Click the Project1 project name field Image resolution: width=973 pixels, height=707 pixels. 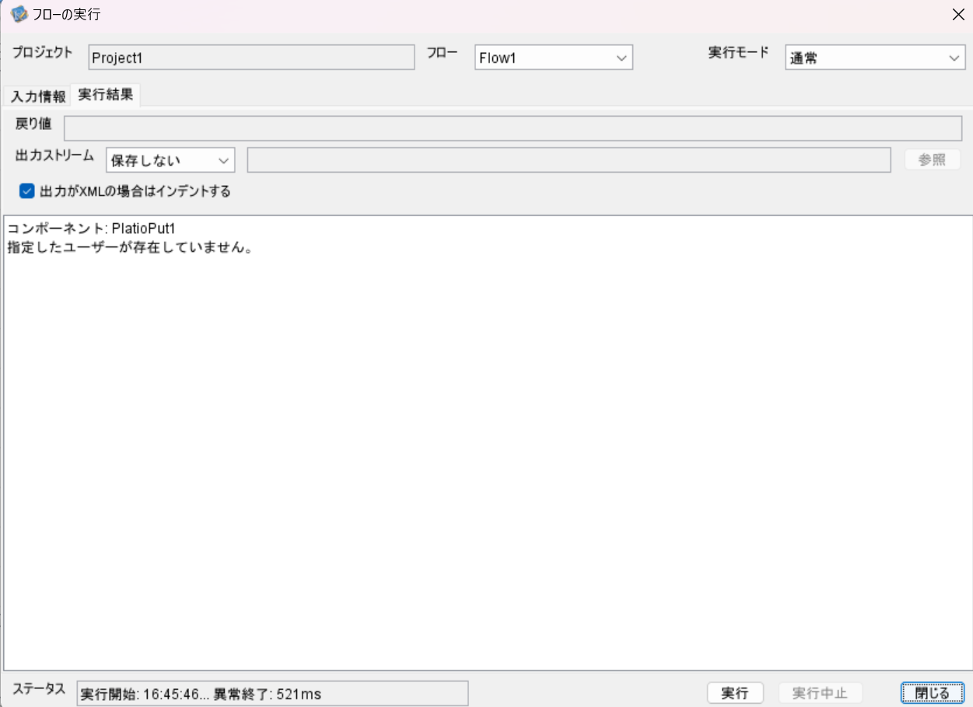tap(249, 58)
